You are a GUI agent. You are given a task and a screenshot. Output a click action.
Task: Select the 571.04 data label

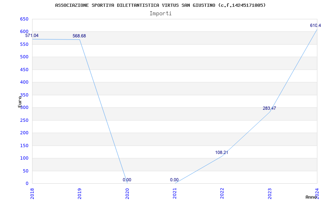click(32, 36)
